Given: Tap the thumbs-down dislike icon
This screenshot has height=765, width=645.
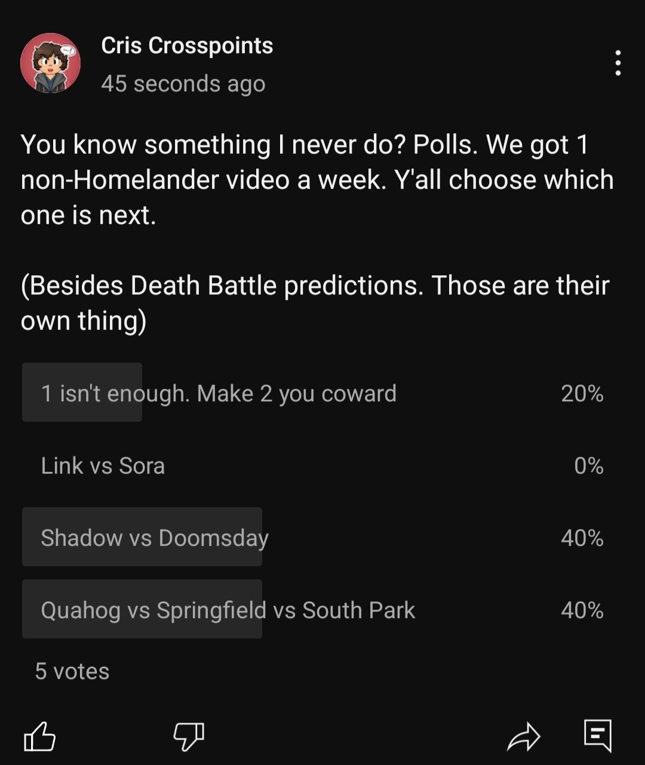Looking at the screenshot, I should click(x=189, y=736).
